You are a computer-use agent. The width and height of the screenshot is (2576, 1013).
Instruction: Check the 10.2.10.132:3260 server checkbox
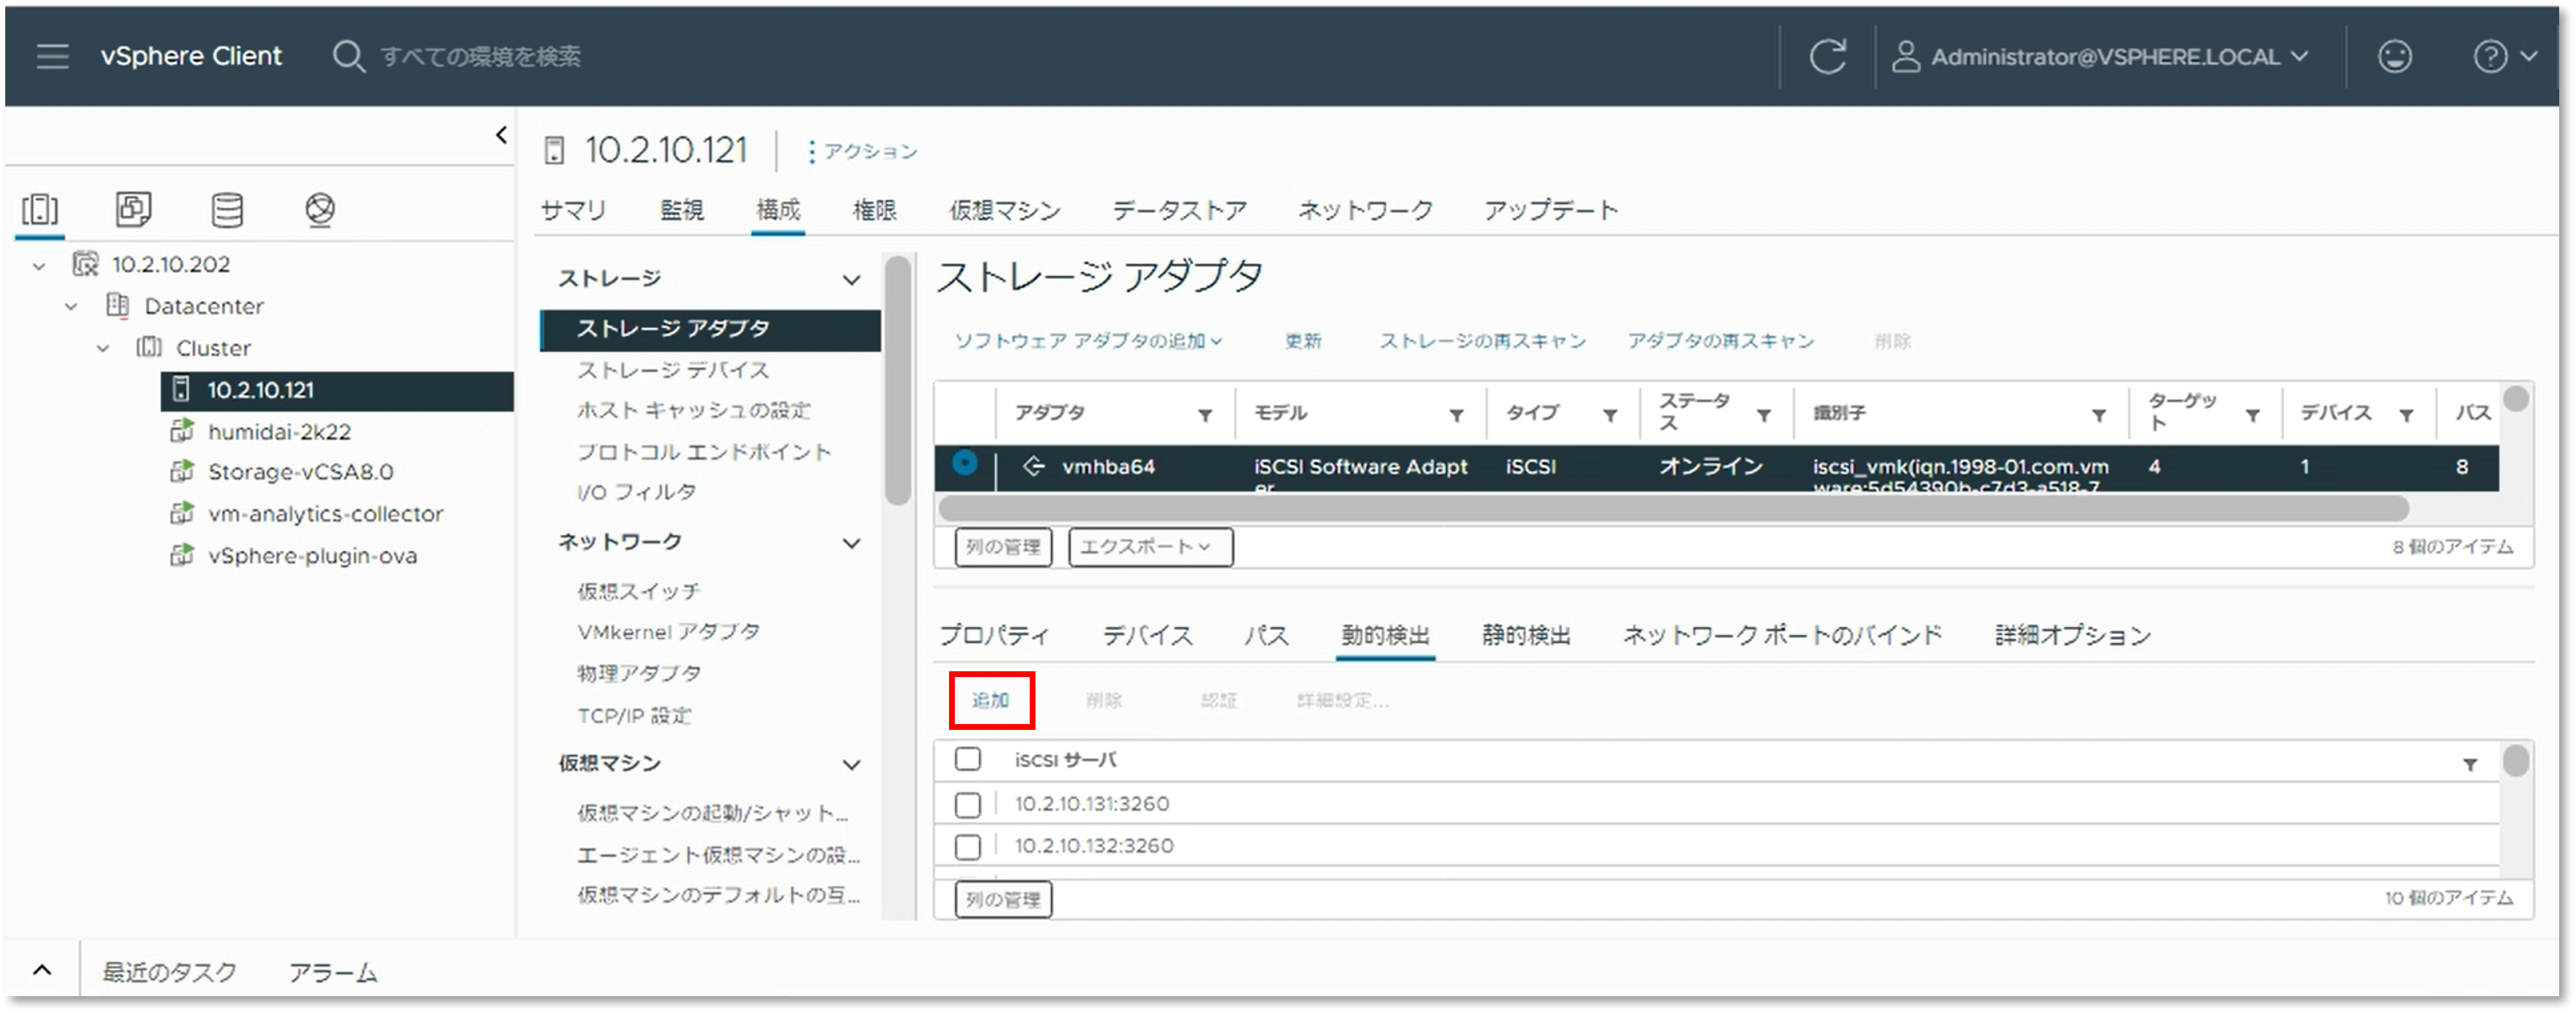click(967, 847)
